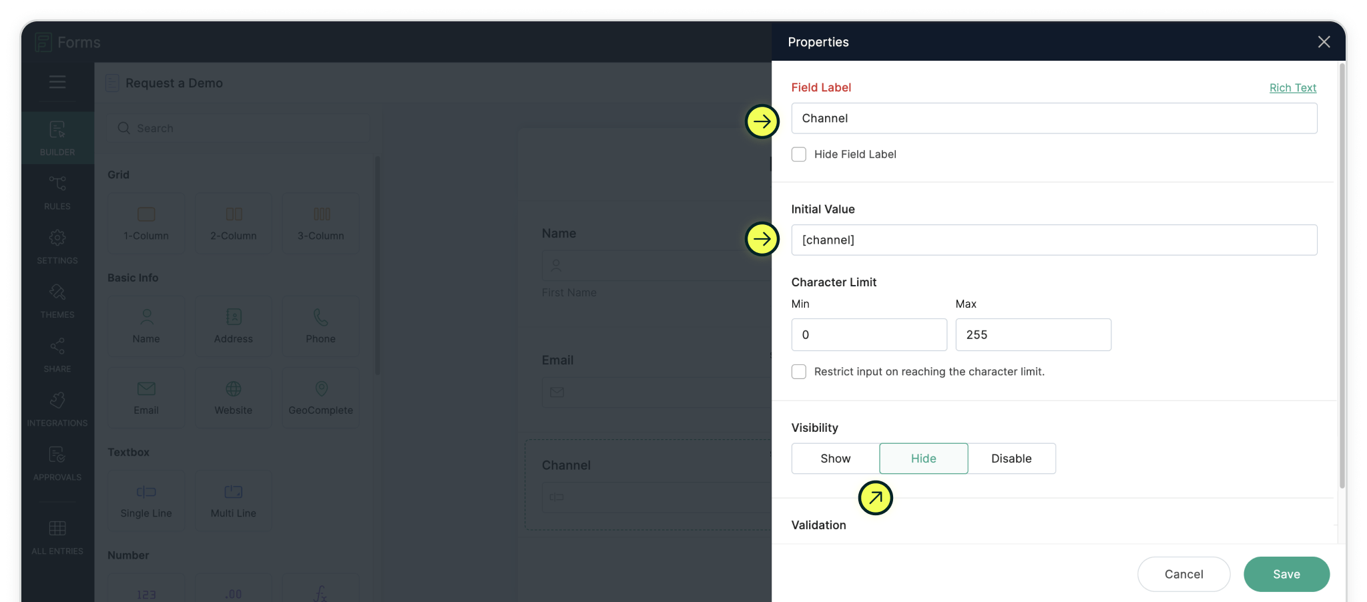Viewport: 1367px width, 602px height.
Task: Add the .00 decimal field element
Action: point(234,589)
